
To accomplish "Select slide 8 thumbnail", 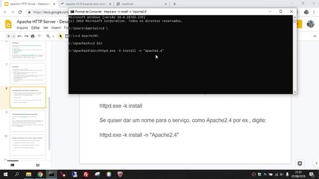I will click(28, 97).
